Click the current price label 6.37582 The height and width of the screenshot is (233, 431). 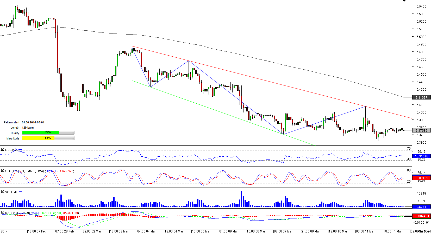point(421,131)
